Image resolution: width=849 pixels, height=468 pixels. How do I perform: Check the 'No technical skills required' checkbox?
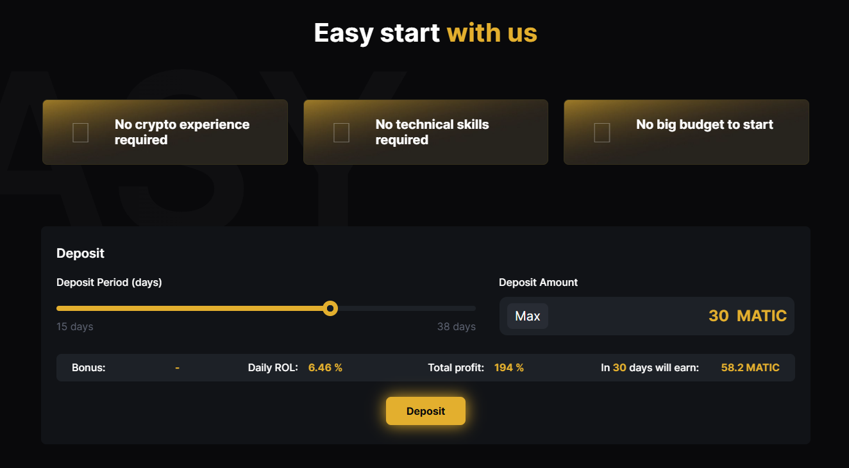(340, 132)
